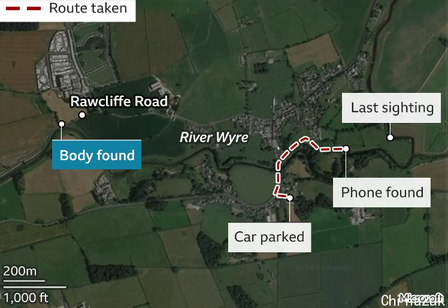448x308 pixels.
Task: Click the 200m scale bar label
Action: tap(20, 271)
